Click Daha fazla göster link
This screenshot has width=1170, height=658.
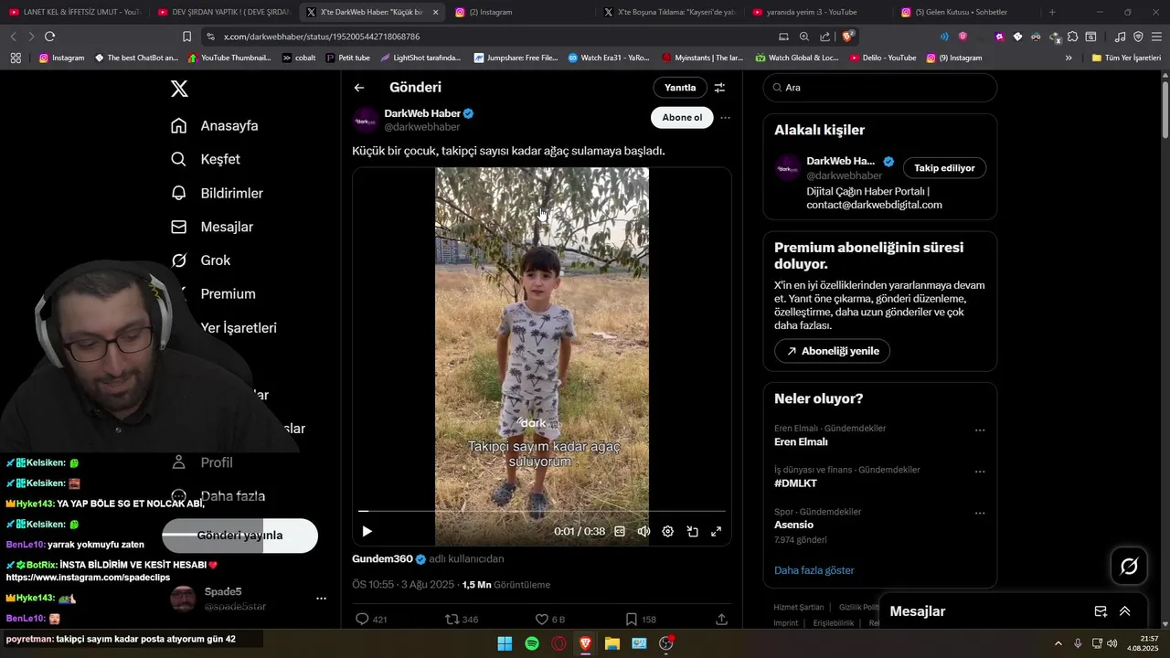[x=814, y=570]
